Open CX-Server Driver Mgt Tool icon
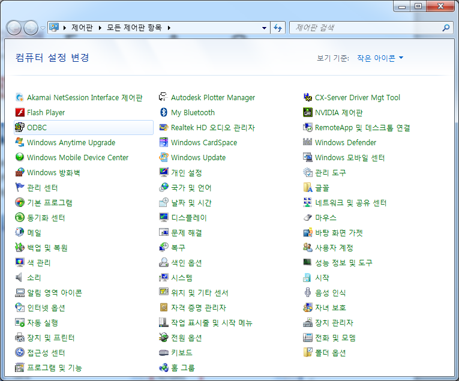The width and height of the screenshot is (459, 381). click(308, 97)
